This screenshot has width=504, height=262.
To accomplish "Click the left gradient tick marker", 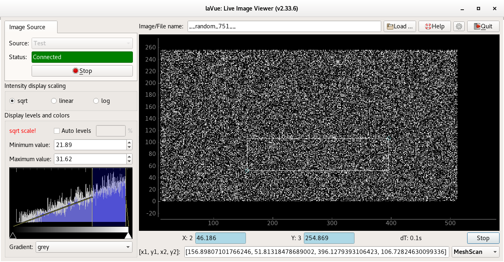I will click(13, 236).
